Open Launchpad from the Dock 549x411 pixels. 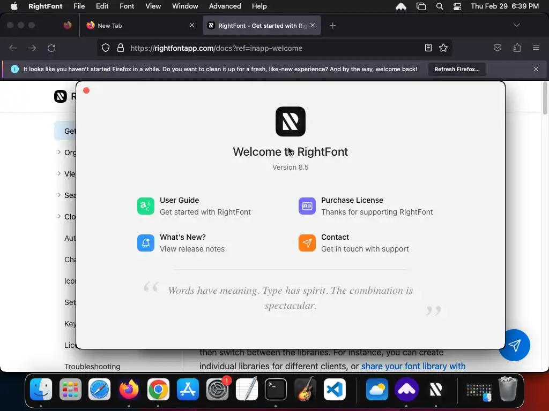[x=70, y=389]
